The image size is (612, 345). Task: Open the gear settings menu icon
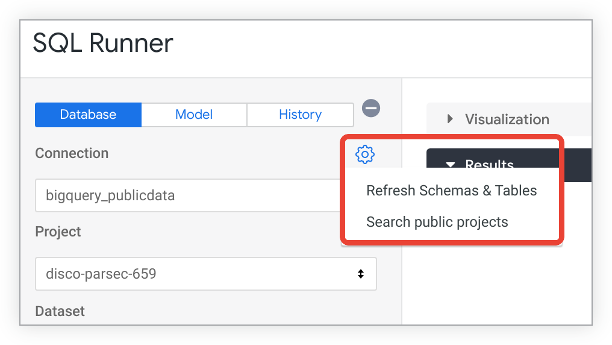[x=364, y=154]
